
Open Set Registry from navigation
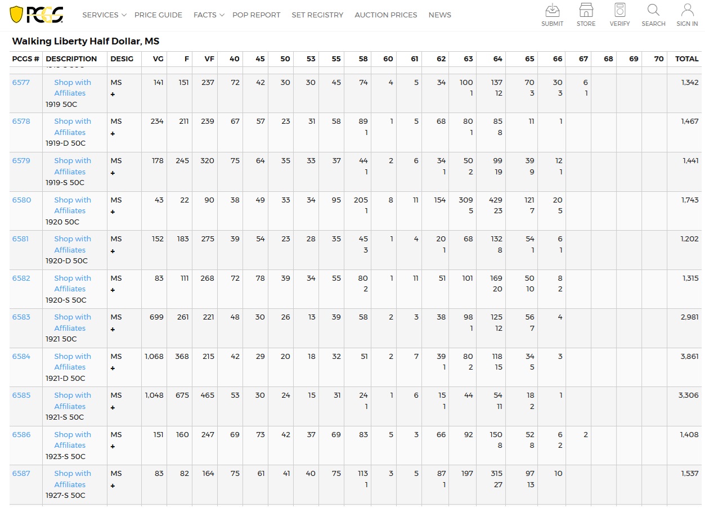tap(317, 15)
